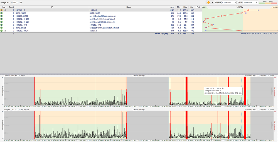Click the 114.9 average value for hop 1
This screenshot has width=278, height=142.
tap(172, 10)
